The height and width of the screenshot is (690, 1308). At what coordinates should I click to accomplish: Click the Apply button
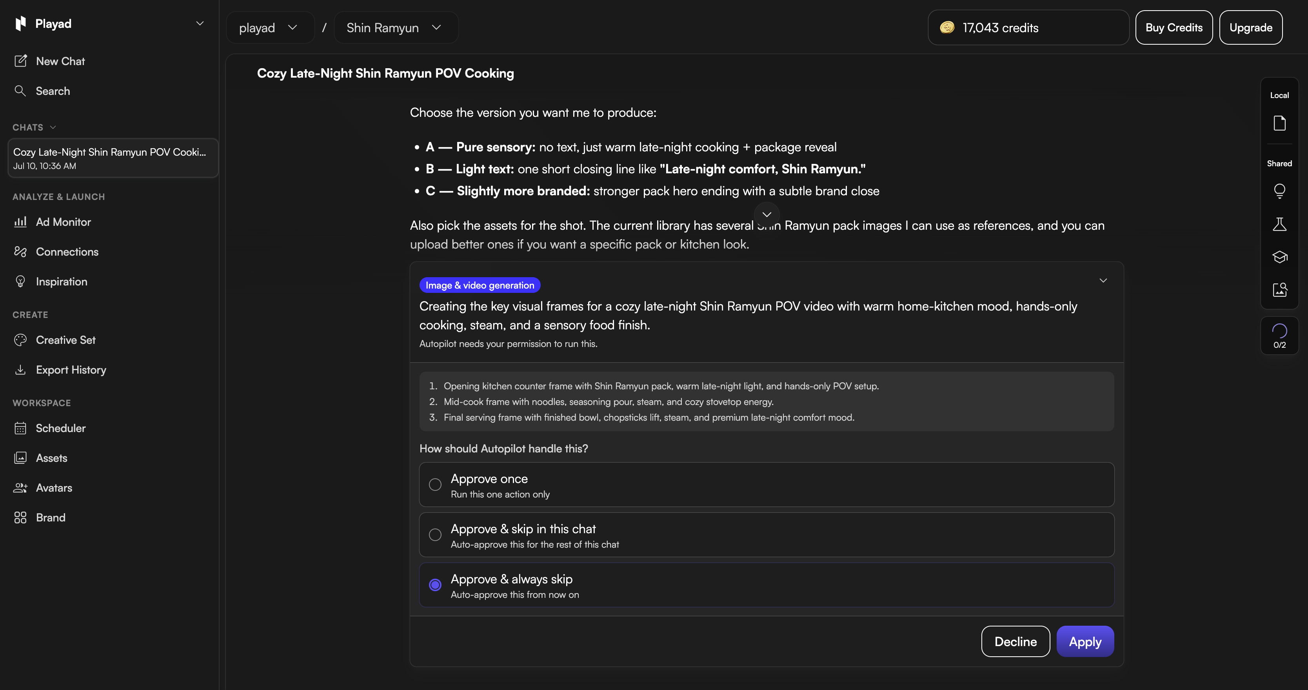[1085, 641]
